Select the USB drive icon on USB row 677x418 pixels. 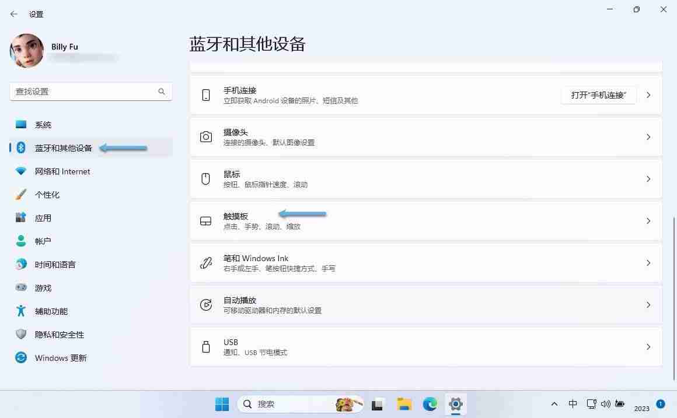coord(205,346)
